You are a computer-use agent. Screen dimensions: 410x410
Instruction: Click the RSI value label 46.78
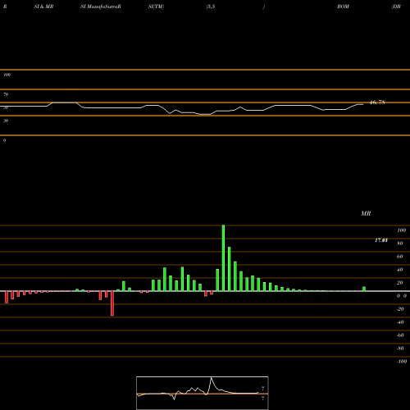point(377,102)
